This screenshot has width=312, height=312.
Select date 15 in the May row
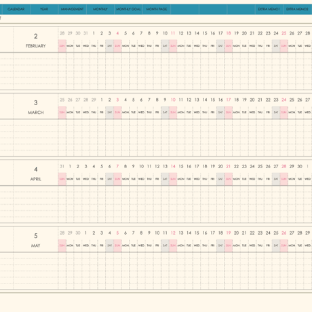coord(197,233)
